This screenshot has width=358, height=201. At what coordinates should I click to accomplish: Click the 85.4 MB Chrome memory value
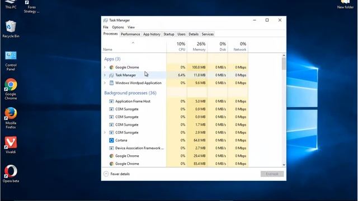point(200,164)
